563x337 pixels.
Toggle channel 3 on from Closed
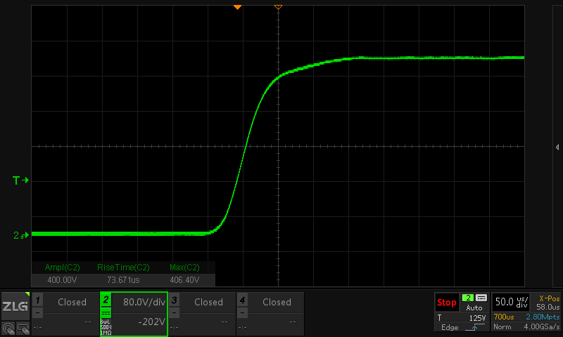point(208,302)
